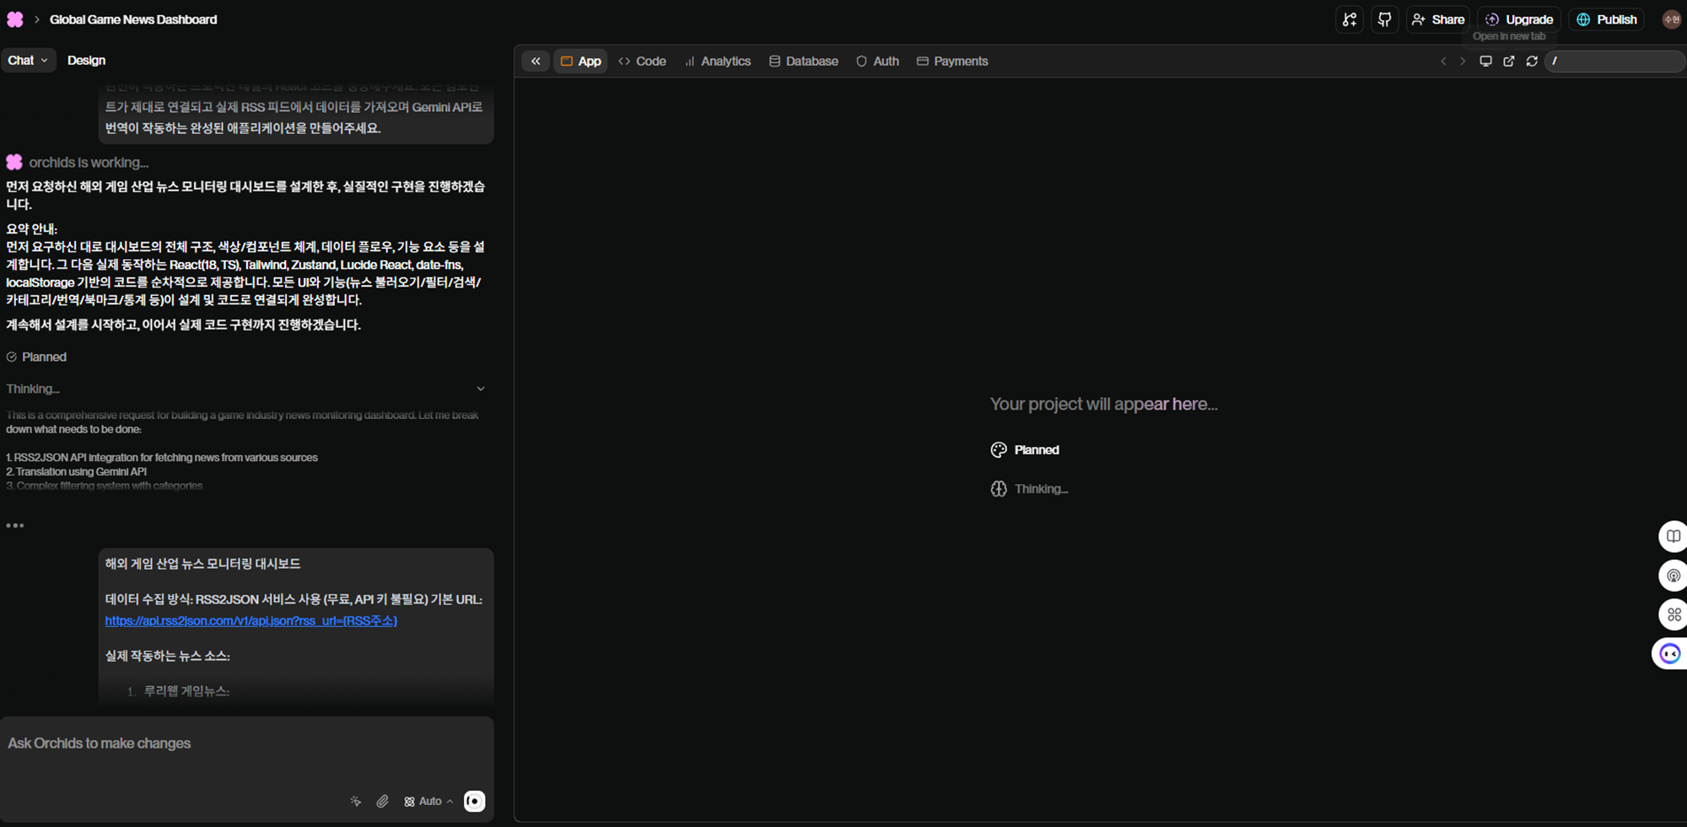This screenshot has height=827, width=1687.
Task: Select the App tab
Action: coord(580,62)
